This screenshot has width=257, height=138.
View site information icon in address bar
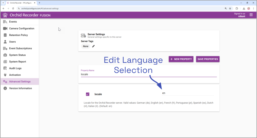(x=19, y=8)
